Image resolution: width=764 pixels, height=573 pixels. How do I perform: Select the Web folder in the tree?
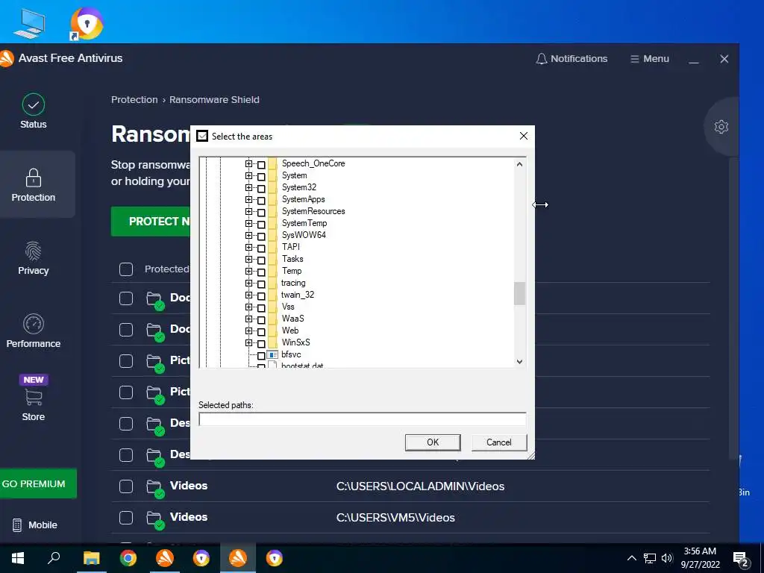click(290, 331)
